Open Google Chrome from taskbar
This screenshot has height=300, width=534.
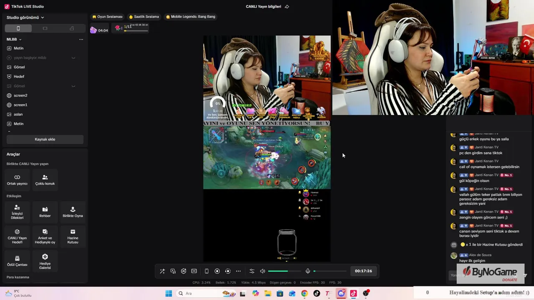click(x=304, y=293)
